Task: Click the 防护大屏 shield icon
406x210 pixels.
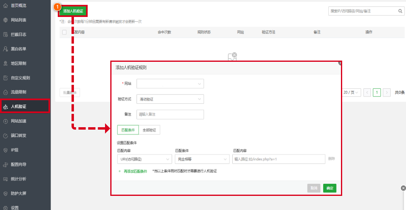Action: (x=6, y=193)
